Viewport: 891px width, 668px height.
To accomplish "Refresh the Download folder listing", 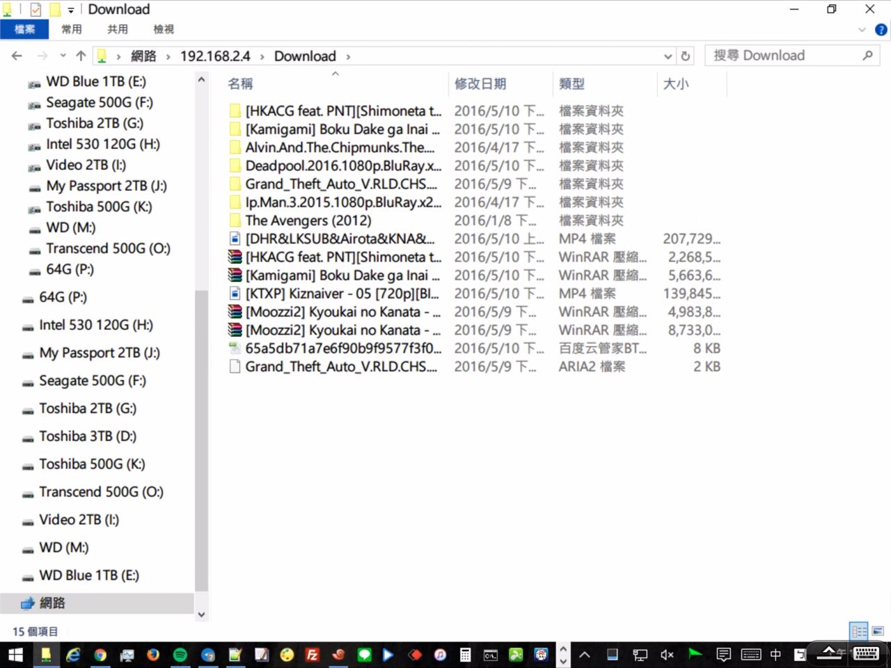I will (x=686, y=56).
